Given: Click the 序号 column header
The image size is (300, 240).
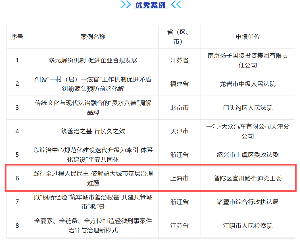Looking at the screenshot, I should pyautogui.click(x=17, y=37).
